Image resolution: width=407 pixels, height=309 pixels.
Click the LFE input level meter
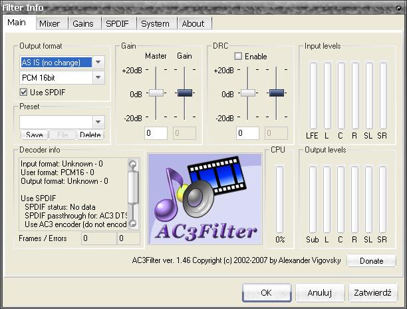click(313, 96)
